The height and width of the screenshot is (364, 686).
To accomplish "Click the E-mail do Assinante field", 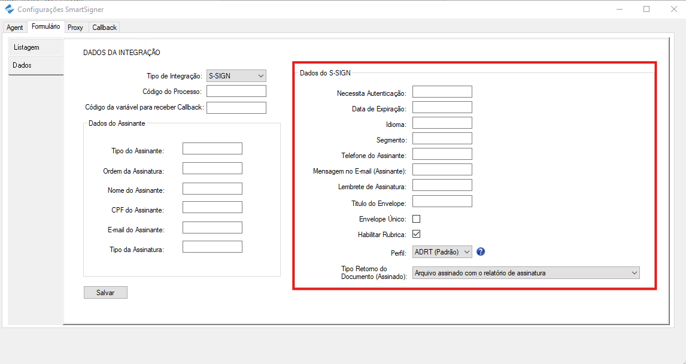I will click(x=212, y=228).
